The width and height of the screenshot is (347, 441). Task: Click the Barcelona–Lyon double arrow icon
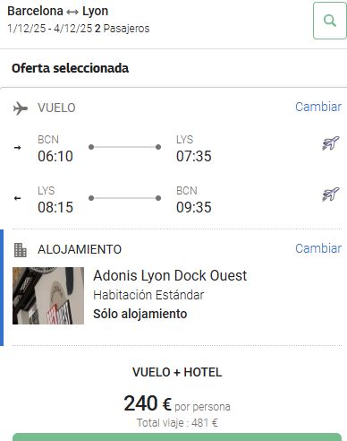click(72, 12)
